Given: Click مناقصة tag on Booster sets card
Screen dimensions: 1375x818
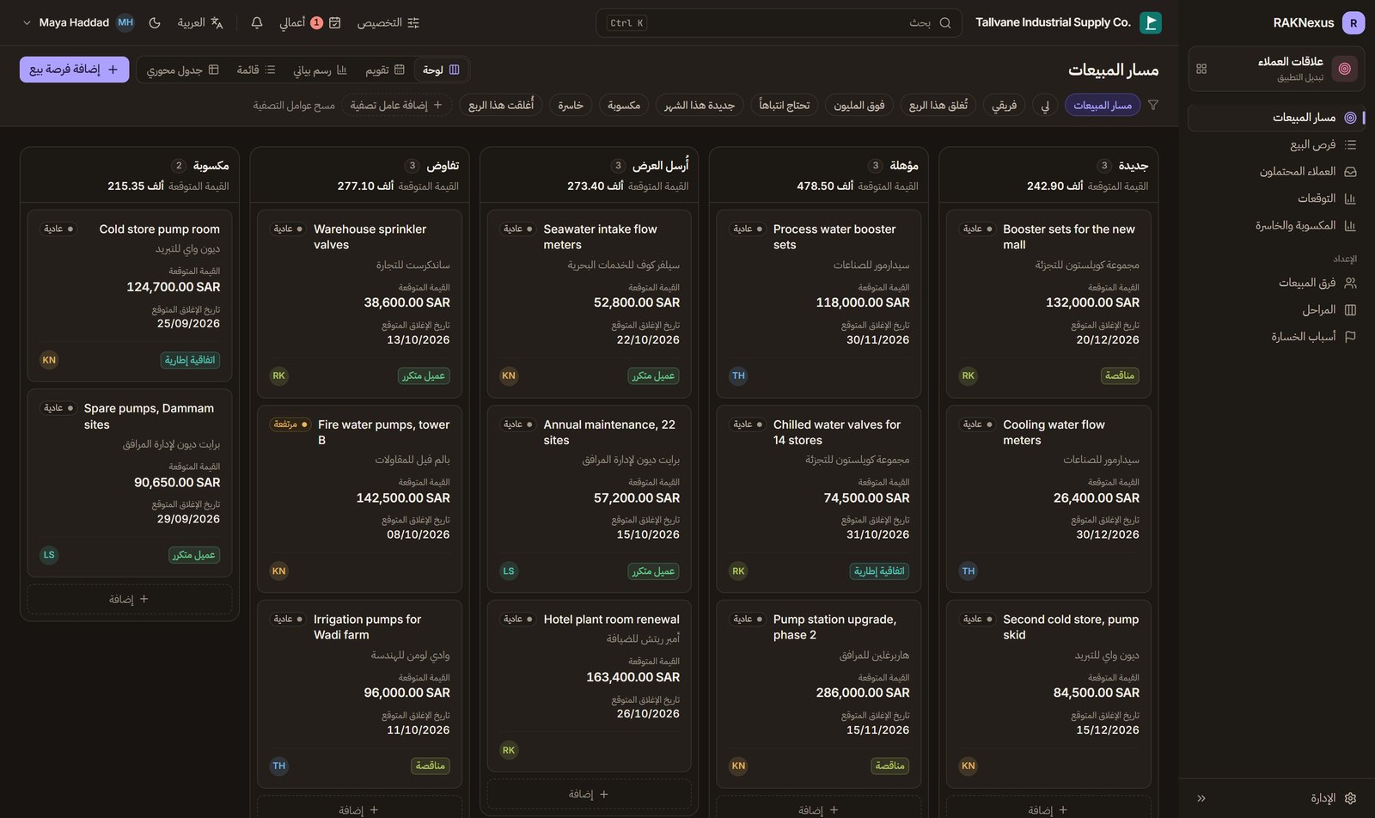Looking at the screenshot, I should click(1120, 375).
